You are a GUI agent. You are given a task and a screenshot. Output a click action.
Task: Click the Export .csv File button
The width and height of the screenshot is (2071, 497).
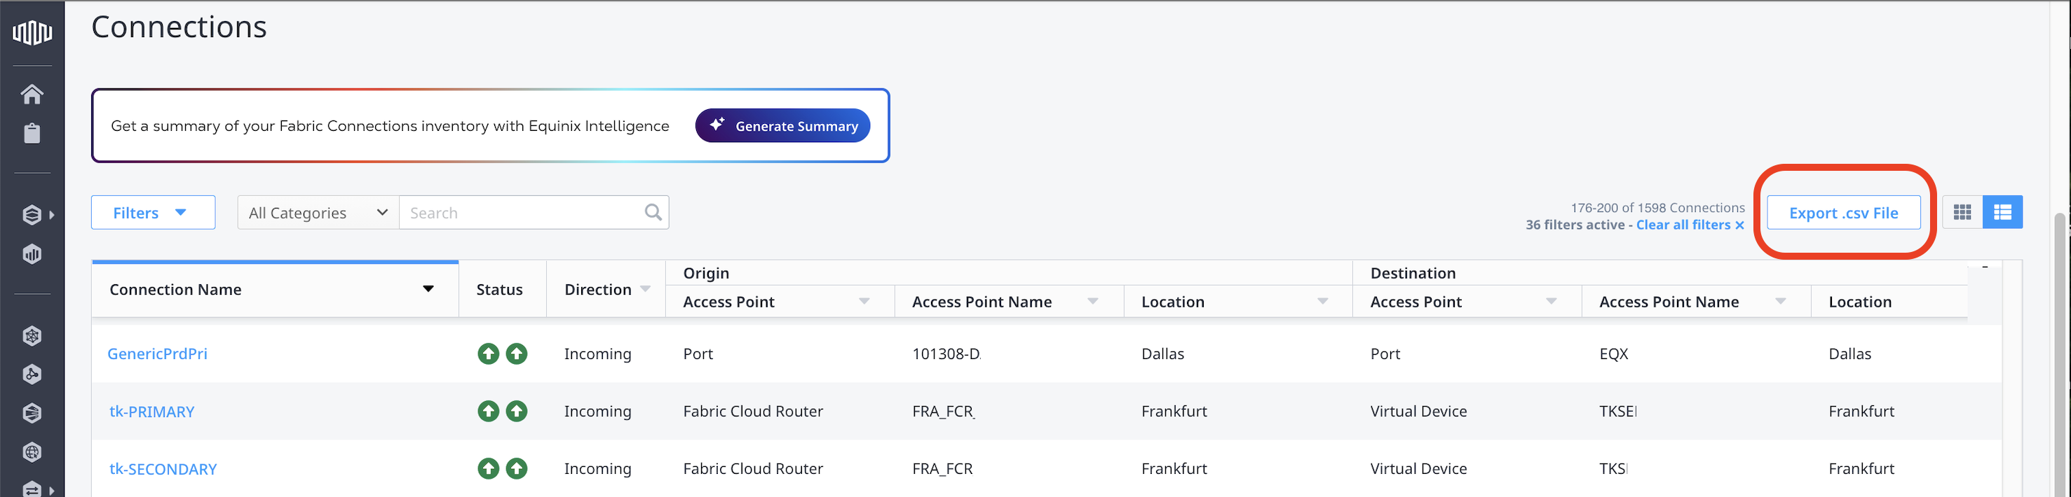point(1842,213)
